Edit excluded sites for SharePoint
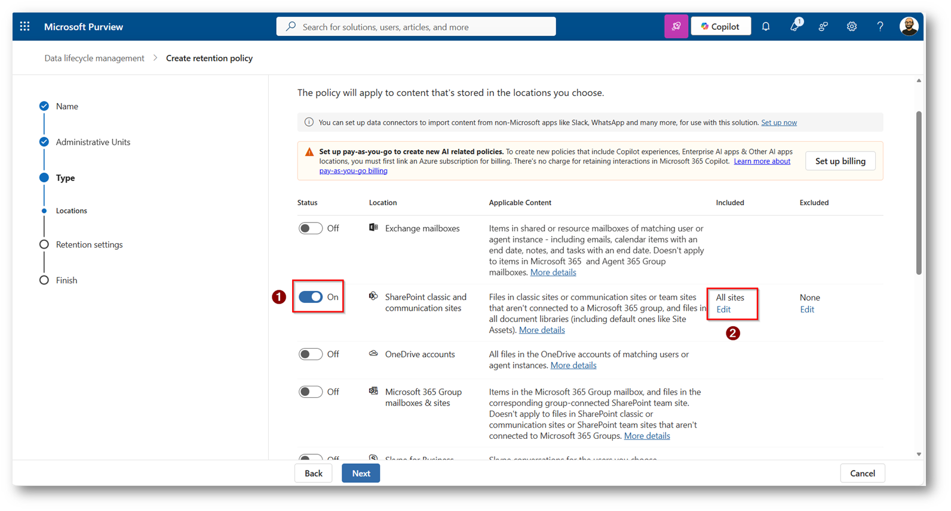The image size is (951, 511). pyautogui.click(x=807, y=309)
